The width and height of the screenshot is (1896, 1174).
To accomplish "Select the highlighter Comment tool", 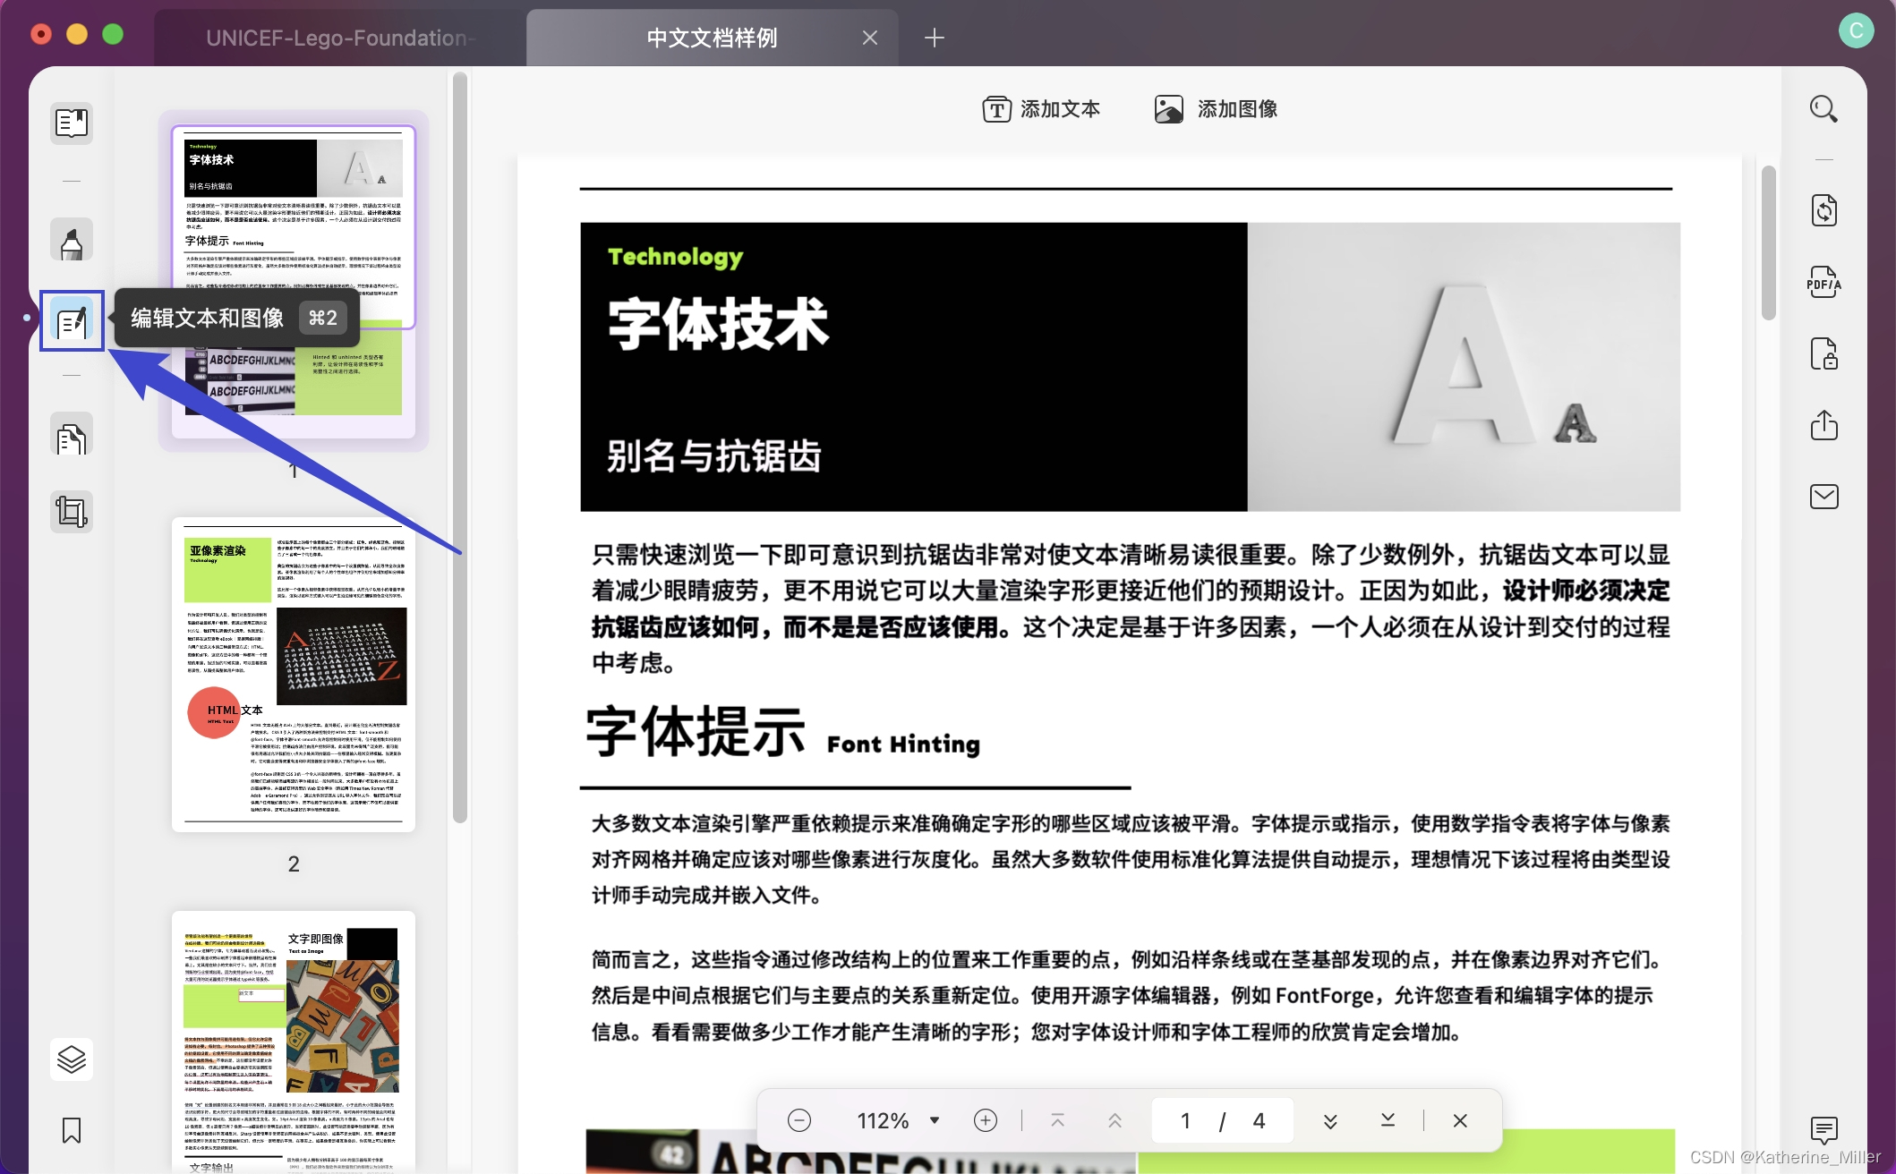I will (72, 242).
